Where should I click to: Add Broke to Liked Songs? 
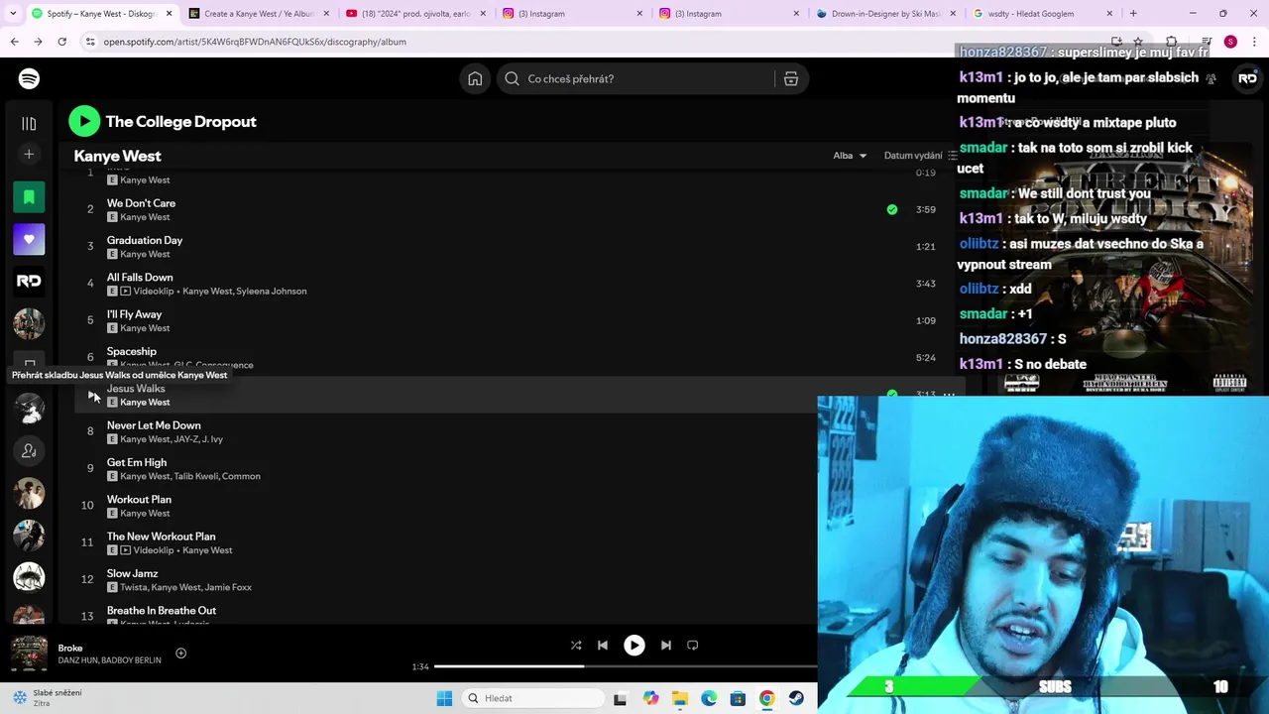180,653
